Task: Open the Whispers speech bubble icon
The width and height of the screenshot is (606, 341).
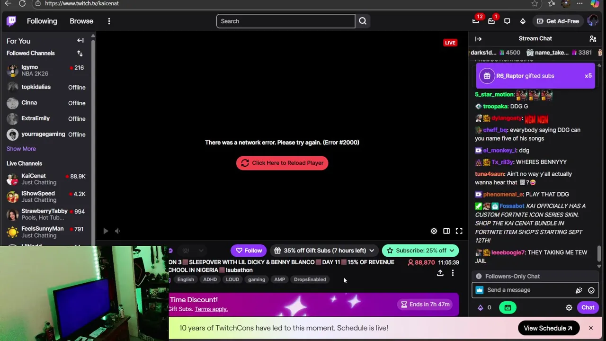Action: click(x=507, y=21)
